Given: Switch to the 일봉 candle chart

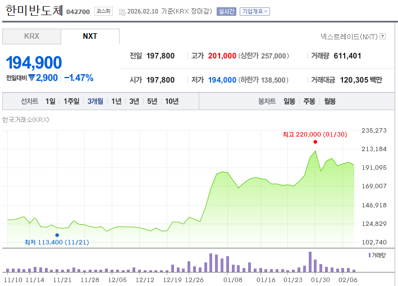Looking at the screenshot, I should click(x=289, y=101).
